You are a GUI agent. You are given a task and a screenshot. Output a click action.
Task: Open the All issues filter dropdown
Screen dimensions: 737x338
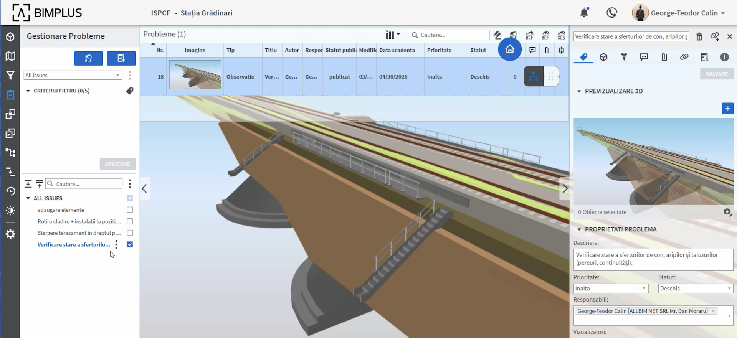click(x=73, y=75)
